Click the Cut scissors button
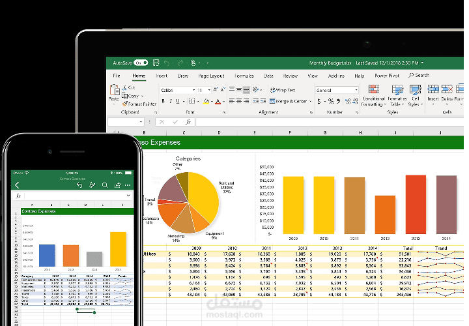Screen dimensions: 469x326 pyautogui.click(x=129, y=88)
